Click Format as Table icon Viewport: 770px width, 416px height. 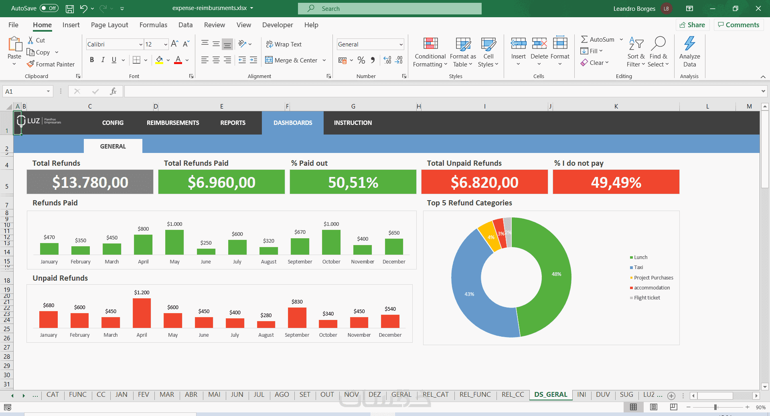pyautogui.click(x=463, y=43)
